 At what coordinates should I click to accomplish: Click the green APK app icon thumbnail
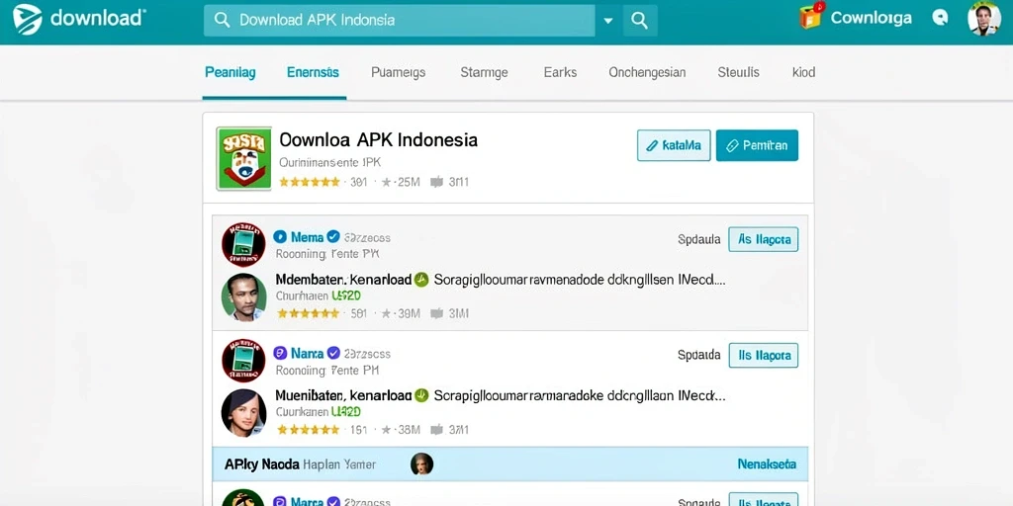point(243,158)
